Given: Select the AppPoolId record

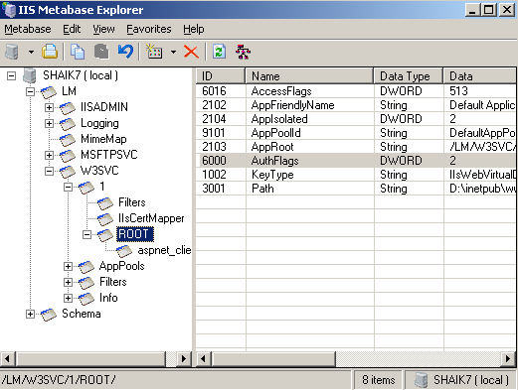Looking at the screenshot, I should point(356,133).
